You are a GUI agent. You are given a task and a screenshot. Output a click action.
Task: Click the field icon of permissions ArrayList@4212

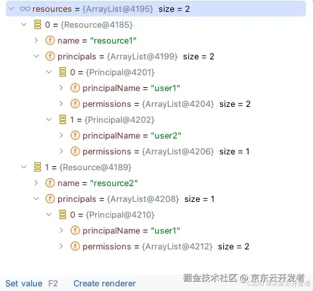point(75,246)
